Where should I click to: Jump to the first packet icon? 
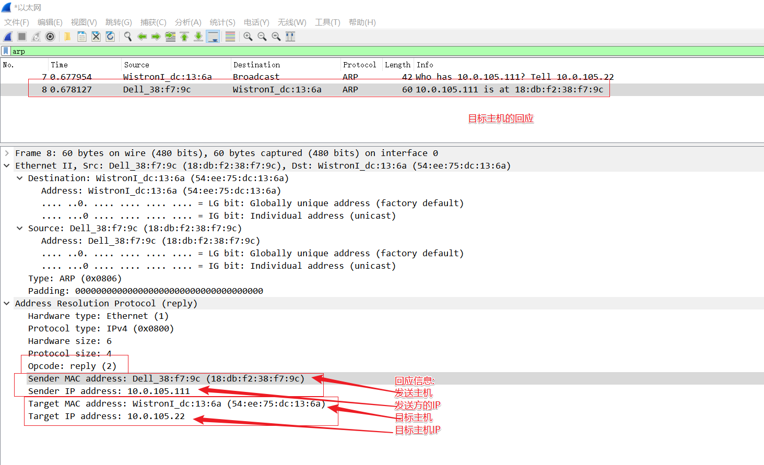click(184, 37)
